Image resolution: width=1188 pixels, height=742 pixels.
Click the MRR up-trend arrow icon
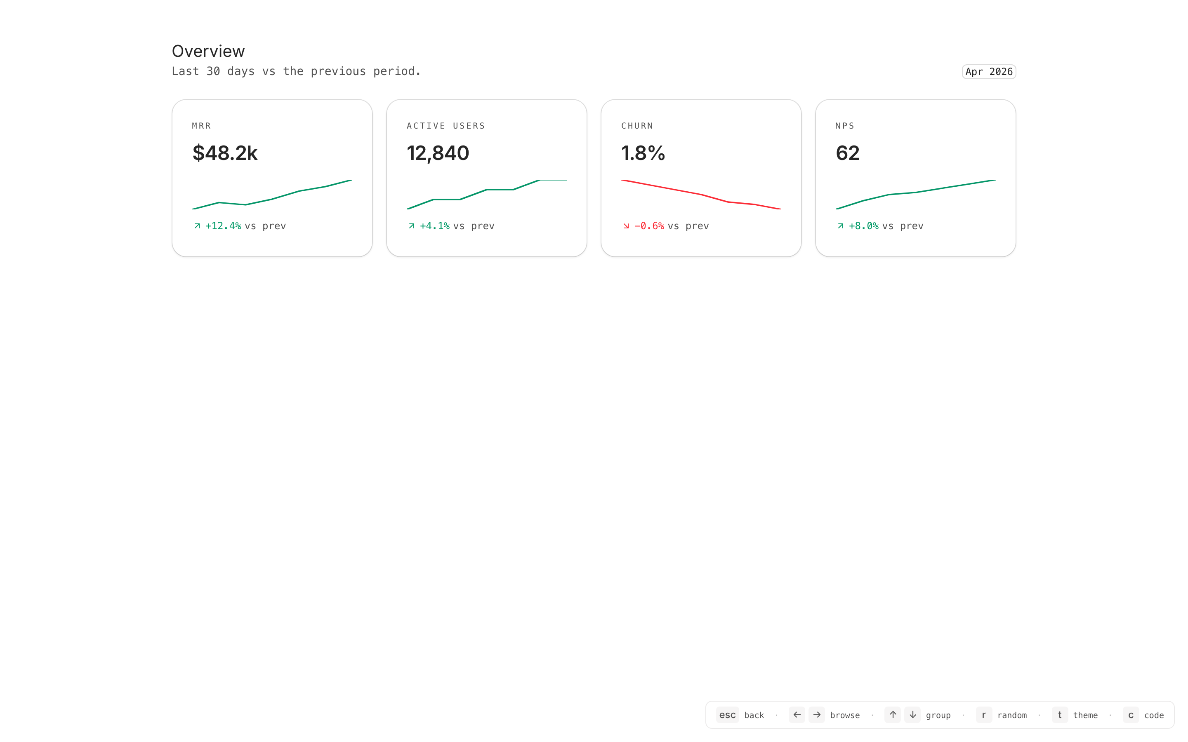point(197,226)
